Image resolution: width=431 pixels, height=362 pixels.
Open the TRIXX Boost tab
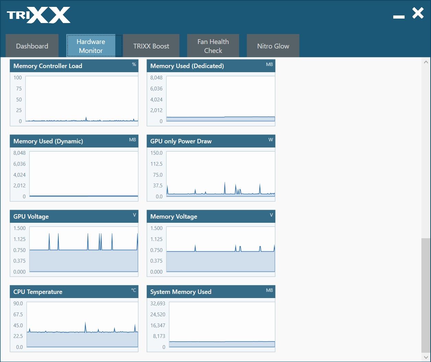click(x=151, y=46)
